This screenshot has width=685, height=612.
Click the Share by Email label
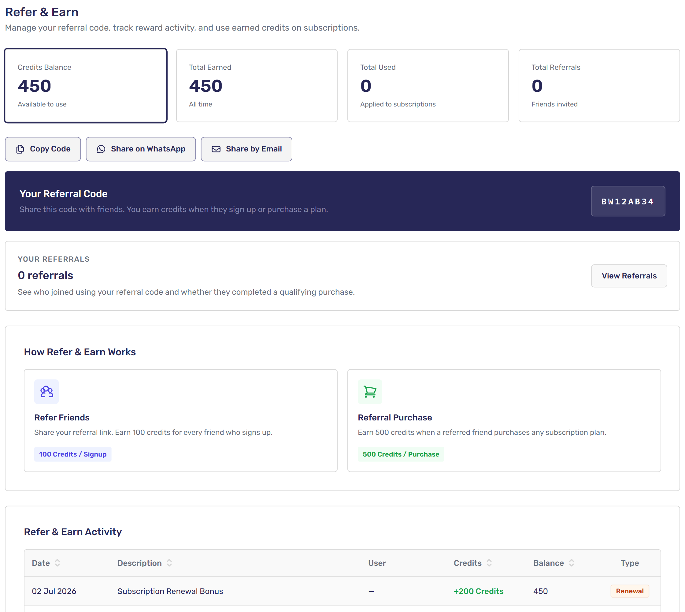(254, 149)
